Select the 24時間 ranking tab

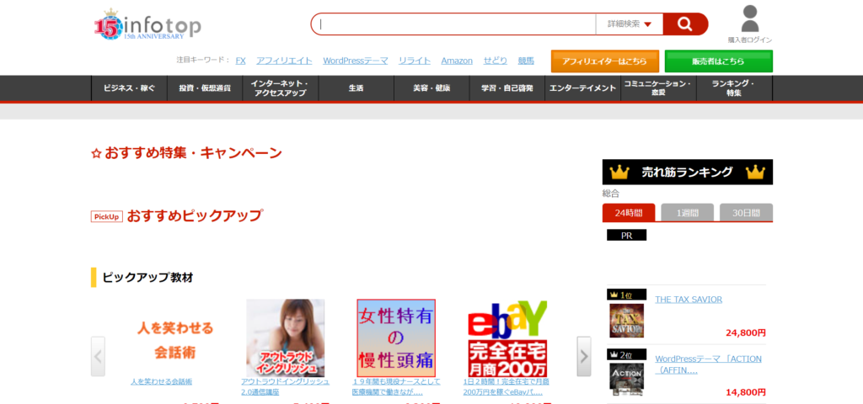tap(629, 213)
